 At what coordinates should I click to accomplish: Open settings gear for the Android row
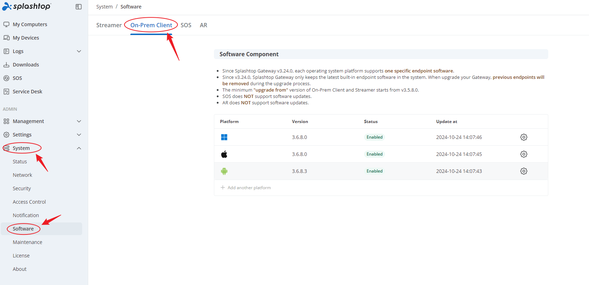click(524, 171)
